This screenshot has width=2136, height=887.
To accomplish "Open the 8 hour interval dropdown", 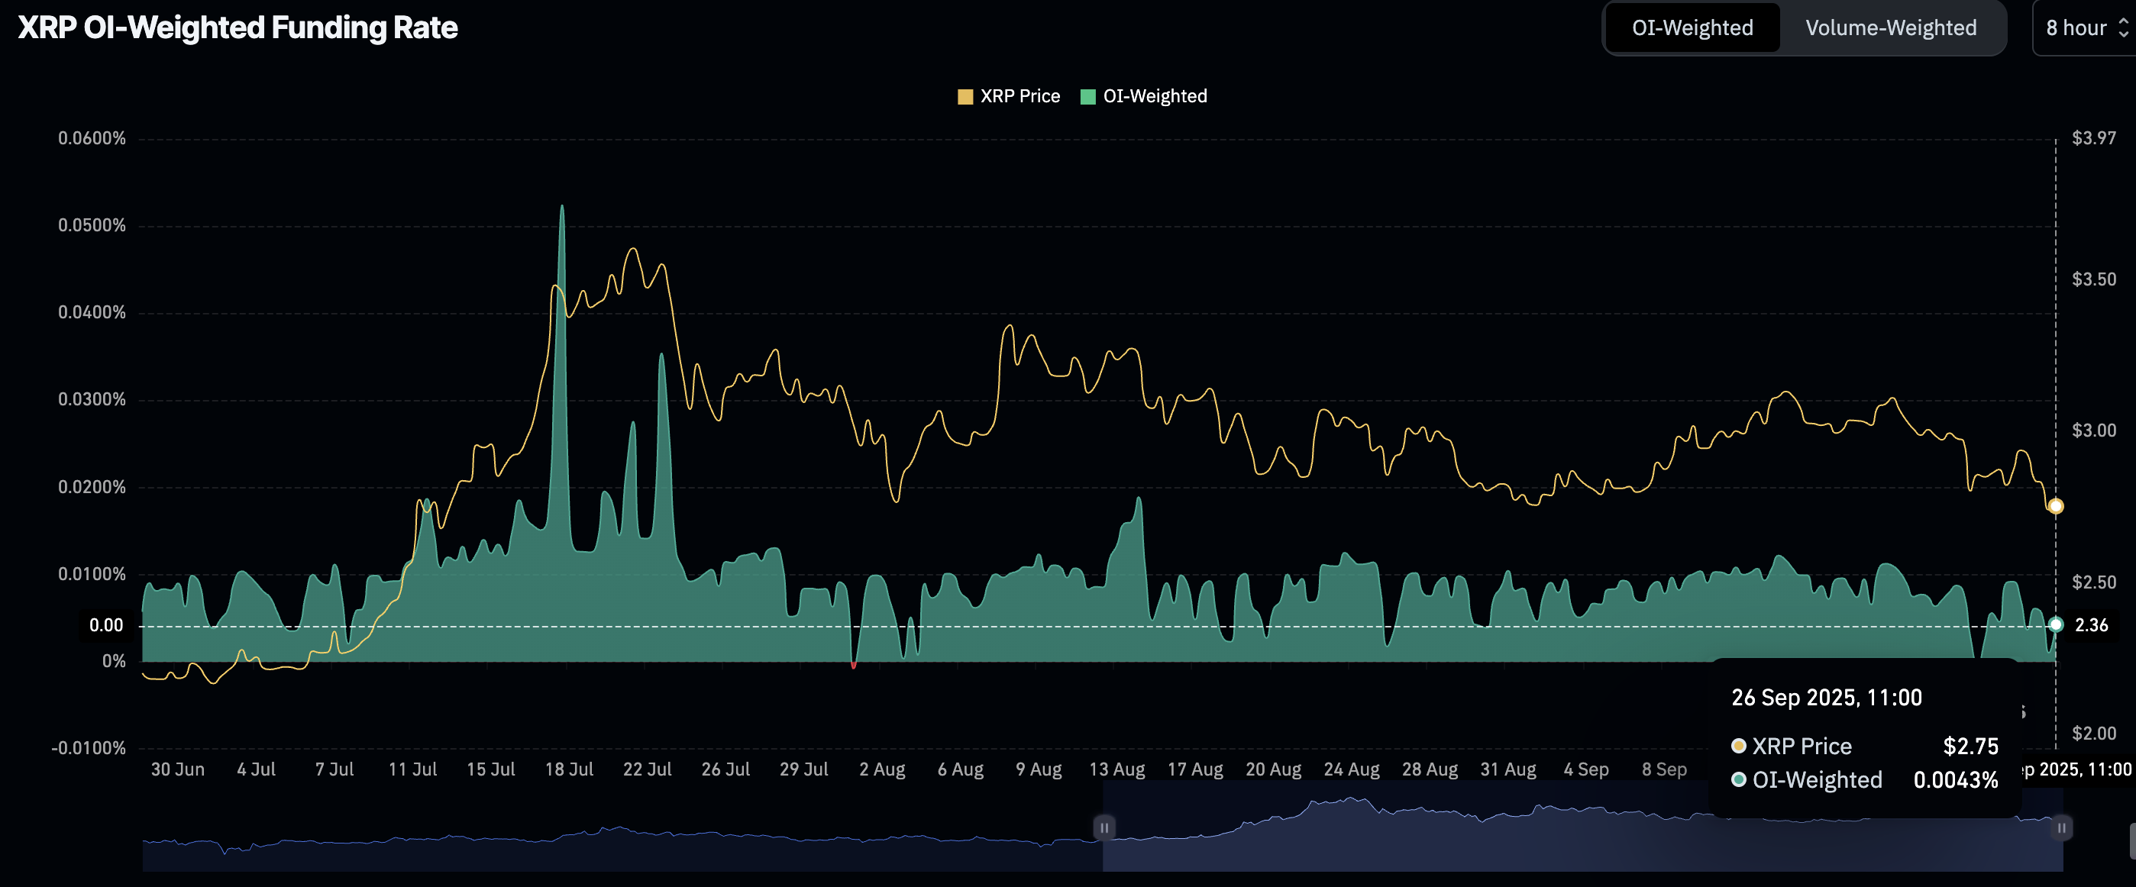I will pos(2076,28).
